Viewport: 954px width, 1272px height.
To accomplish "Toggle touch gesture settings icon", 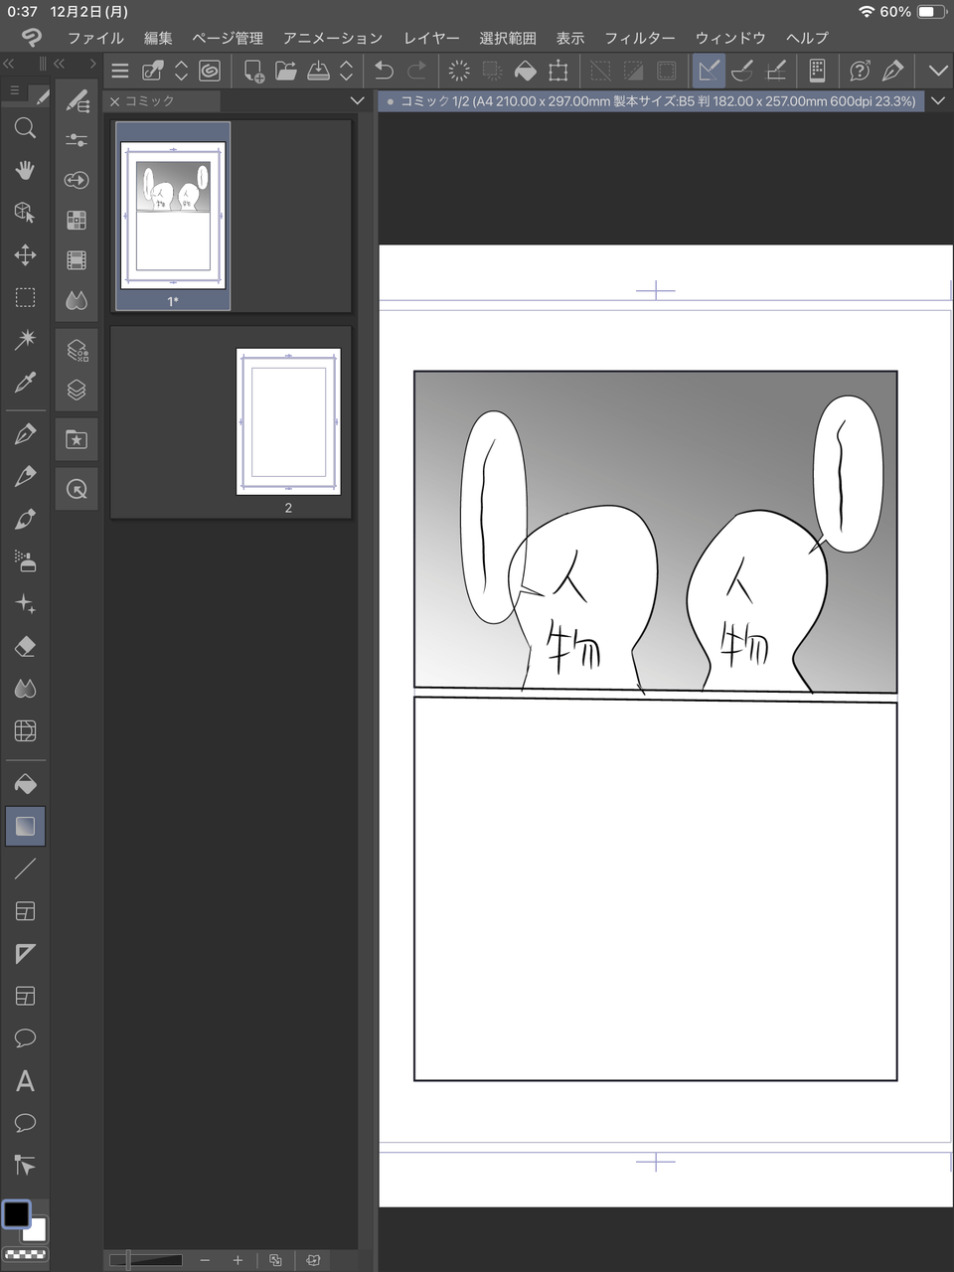I will tap(818, 71).
